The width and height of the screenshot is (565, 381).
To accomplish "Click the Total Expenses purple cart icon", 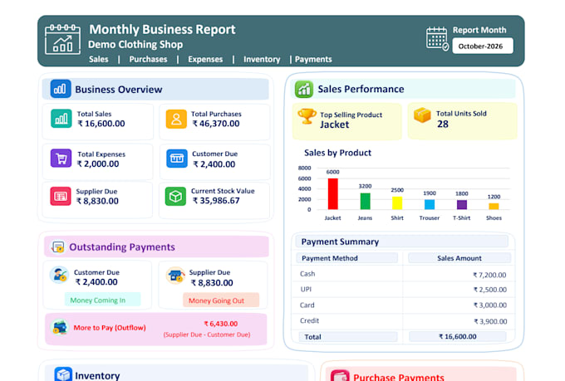I will 61,159.
